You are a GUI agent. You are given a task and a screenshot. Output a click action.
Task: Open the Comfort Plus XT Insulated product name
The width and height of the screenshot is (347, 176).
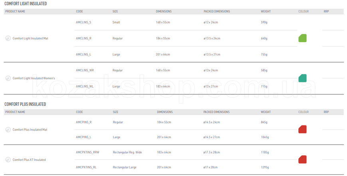[x=29, y=160]
